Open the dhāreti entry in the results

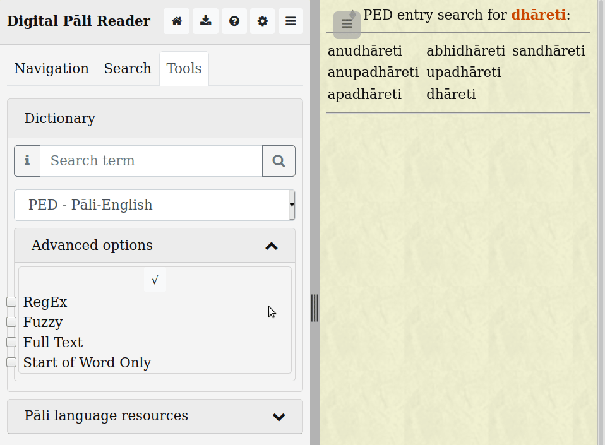click(452, 93)
